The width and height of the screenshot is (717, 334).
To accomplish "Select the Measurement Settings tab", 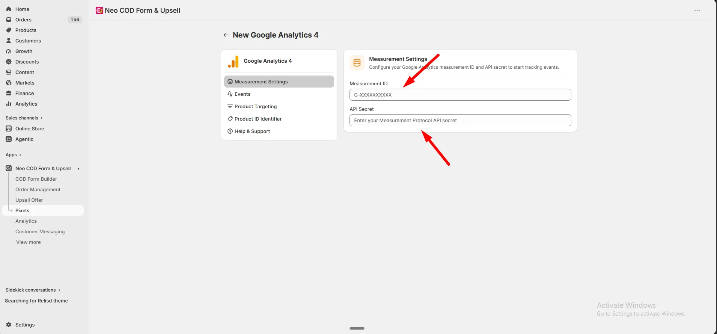I will pos(279,82).
